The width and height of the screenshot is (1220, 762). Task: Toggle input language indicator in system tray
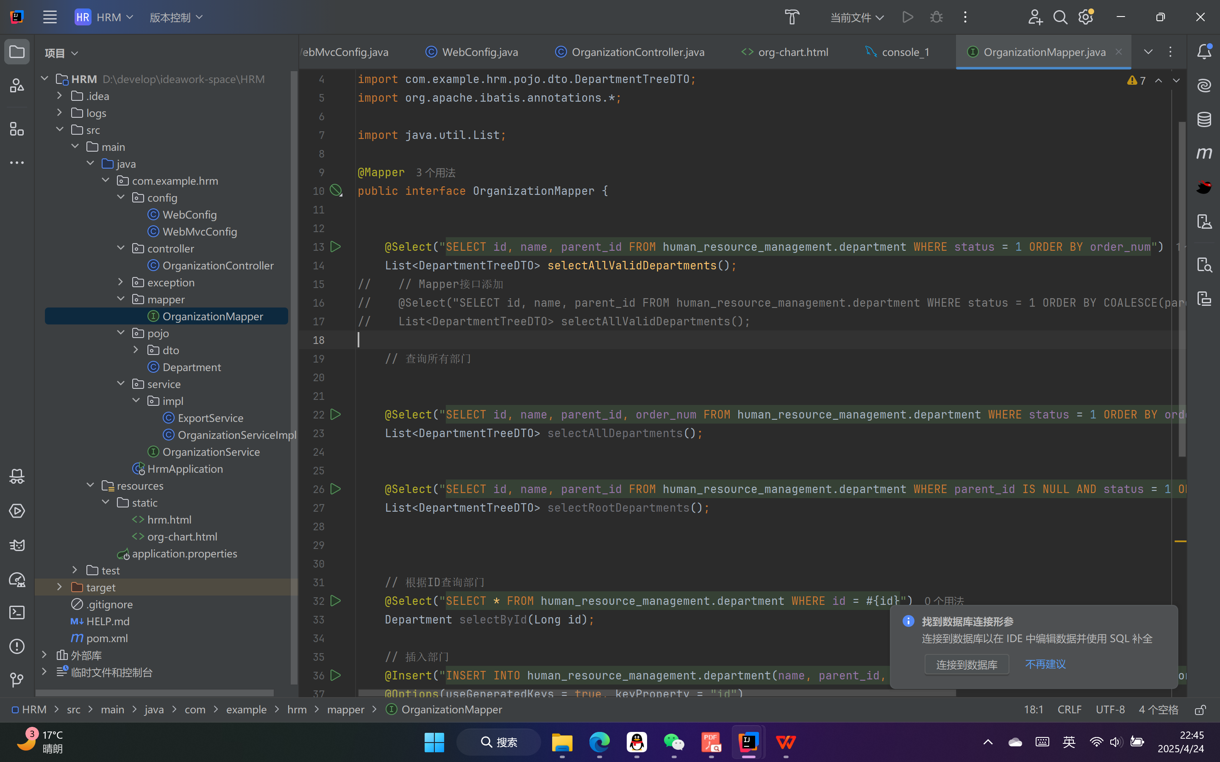point(1068,742)
